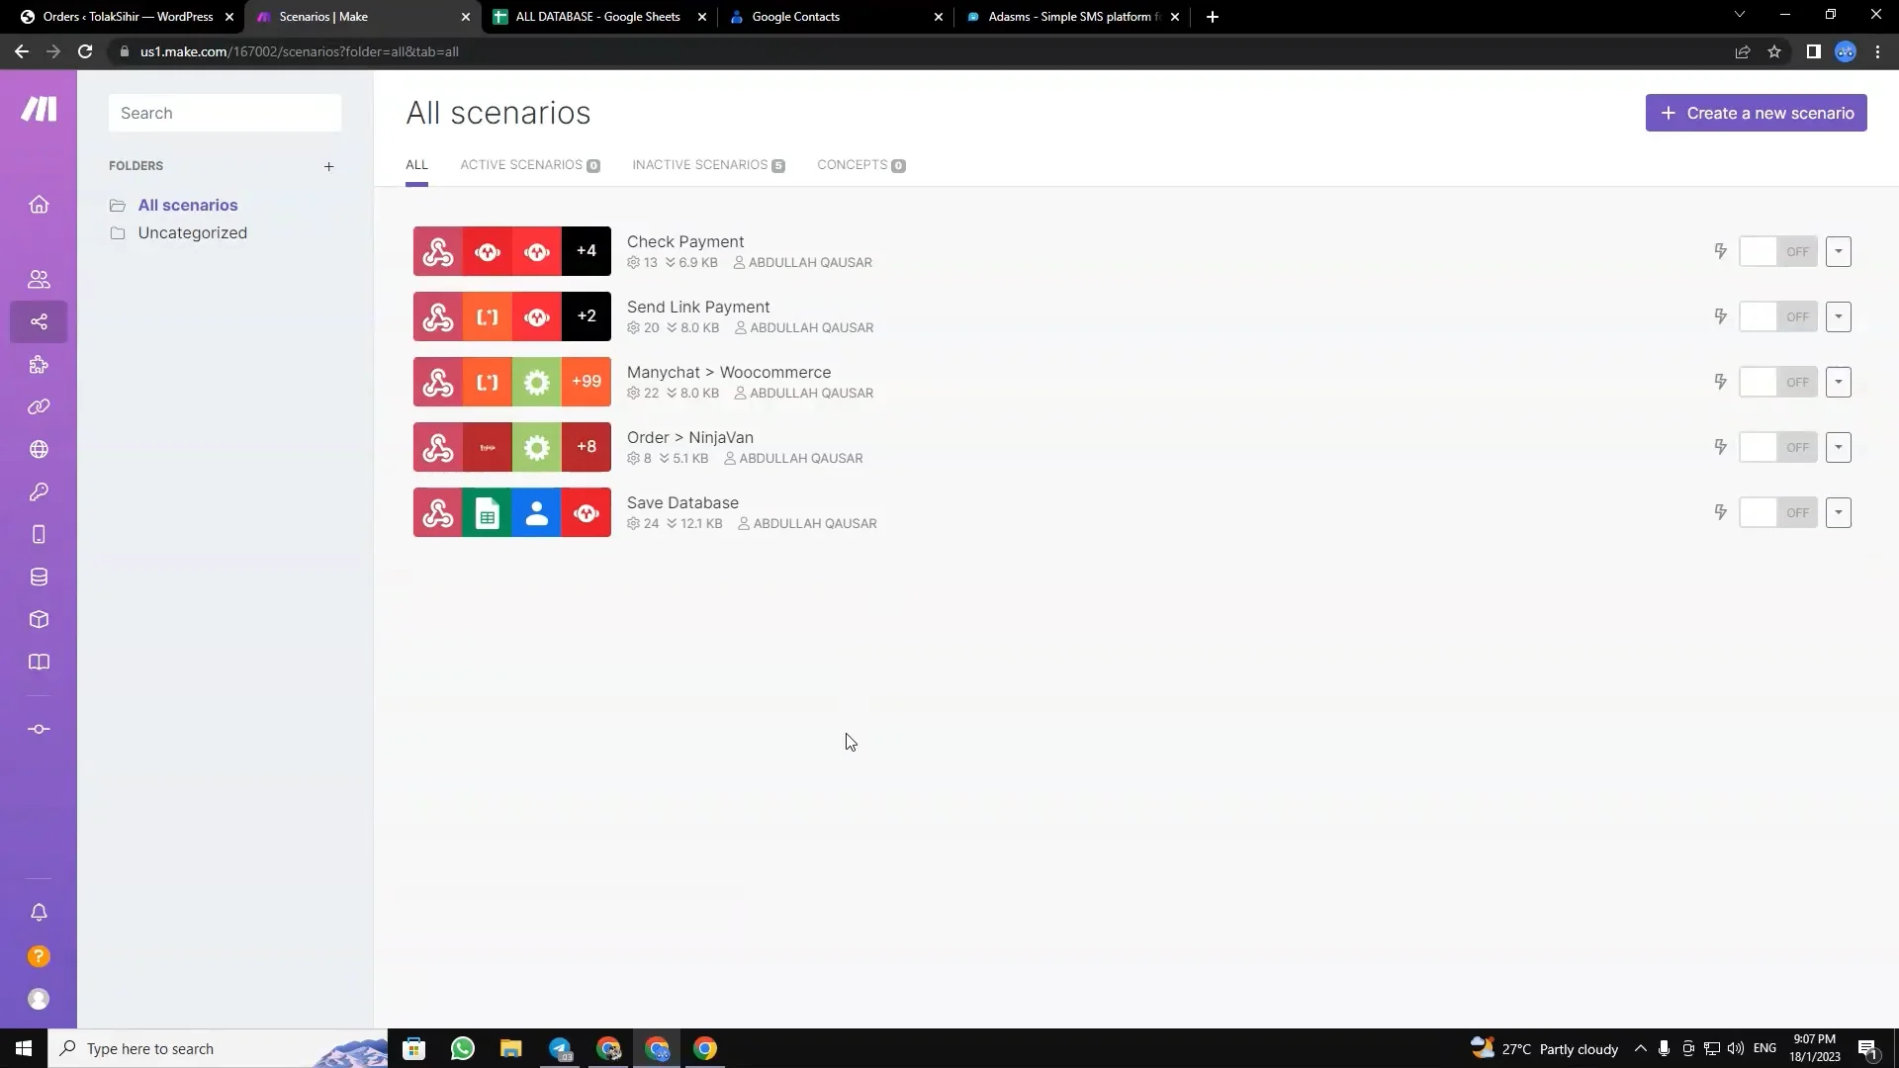Turn on the Check Payment scenario switch
1899x1068 pixels.
(x=1777, y=251)
